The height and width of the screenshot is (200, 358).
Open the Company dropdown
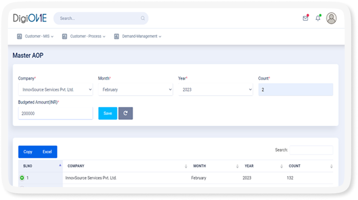[55, 90]
